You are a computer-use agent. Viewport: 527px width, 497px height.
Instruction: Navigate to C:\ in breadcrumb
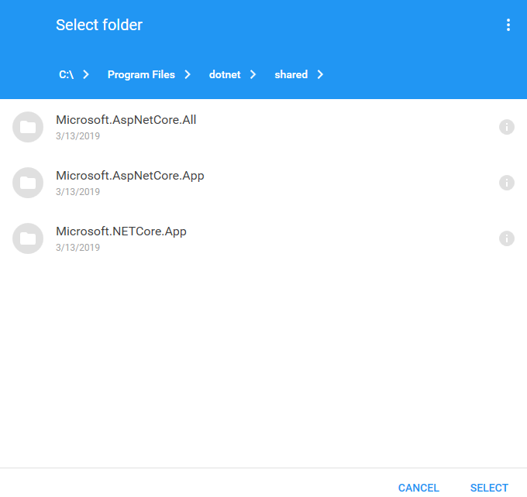[x=66, y=74]
